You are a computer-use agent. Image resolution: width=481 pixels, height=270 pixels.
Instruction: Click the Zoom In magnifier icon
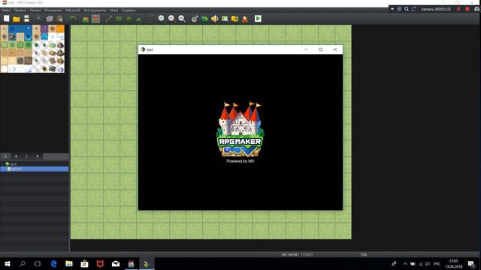pyautogui.click(x=162, y=19)
